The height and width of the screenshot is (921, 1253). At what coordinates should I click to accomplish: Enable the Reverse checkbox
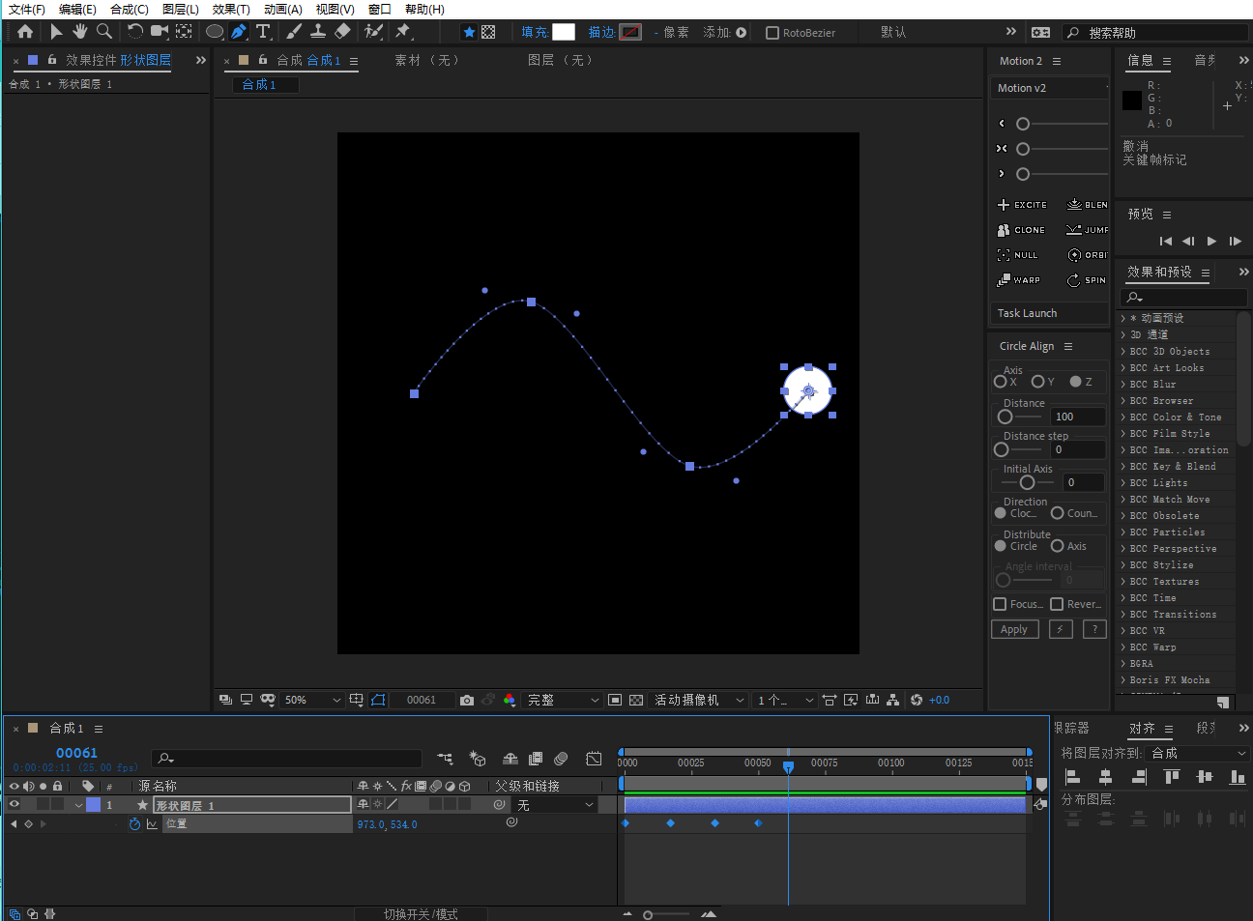pyautogui.click(x=1058, y=604)
